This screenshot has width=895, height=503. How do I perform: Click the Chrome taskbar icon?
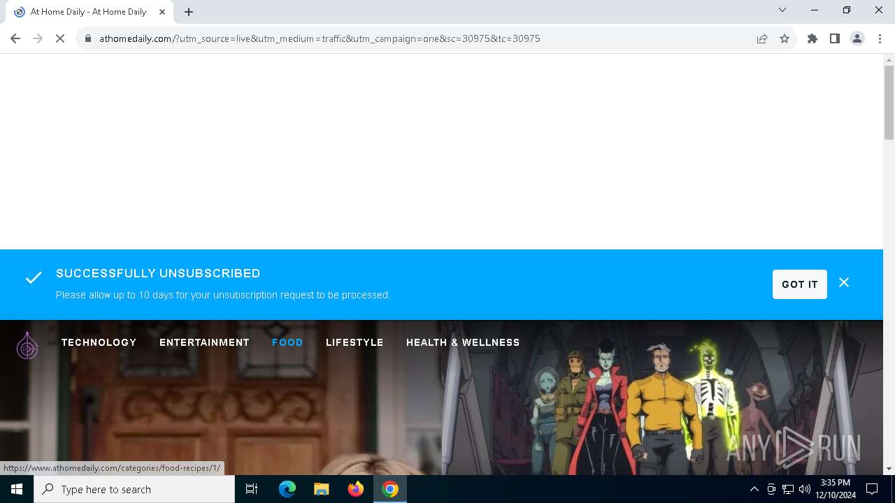coord(390,489)
